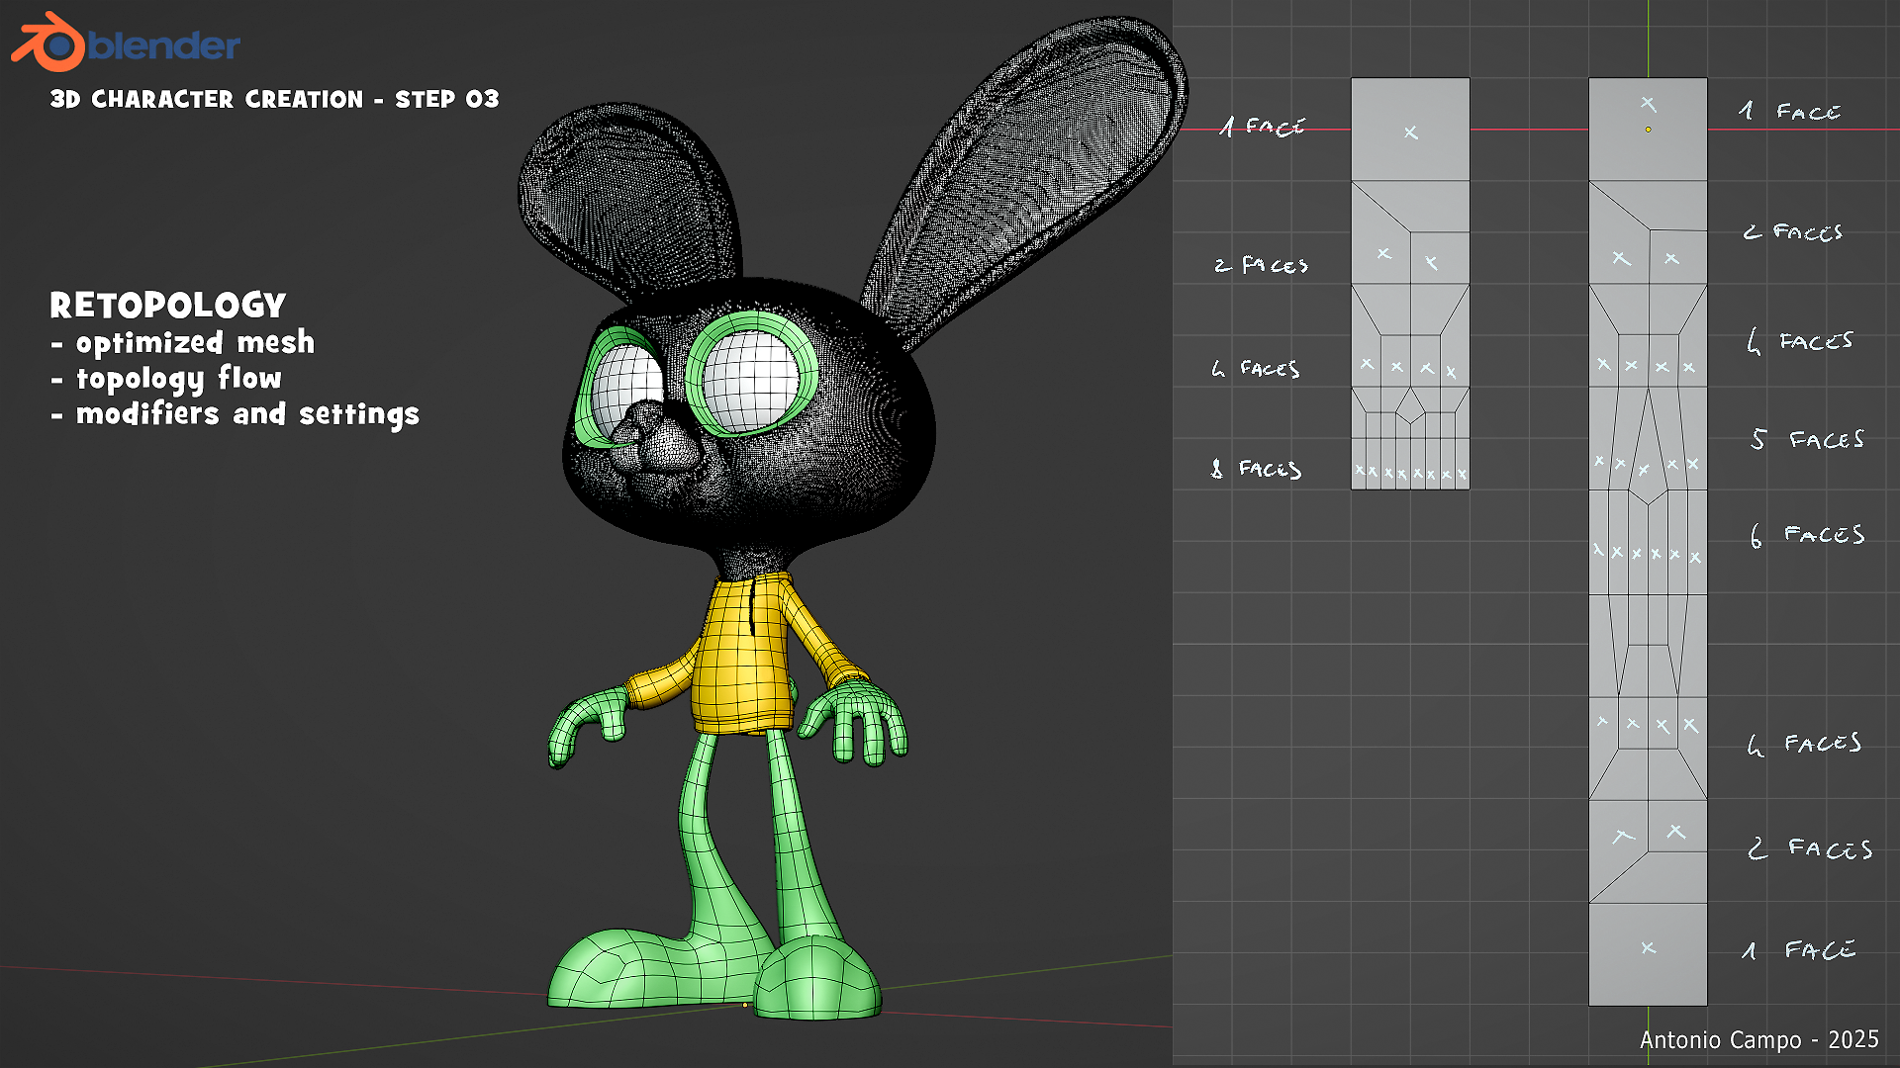Click the rabbit's larger round eye
Viewport: 1900px width, 1068px height.
point(752,378)
